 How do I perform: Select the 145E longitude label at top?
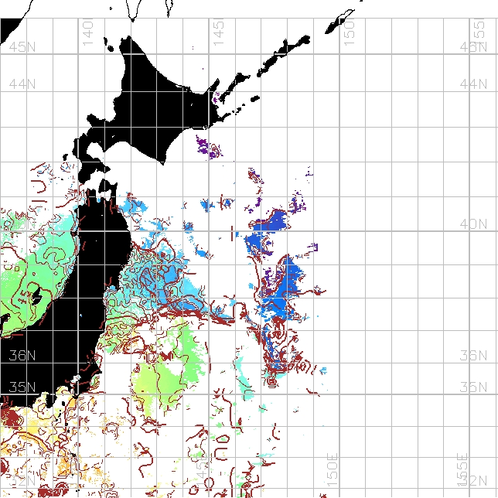[x=219, y=31]
